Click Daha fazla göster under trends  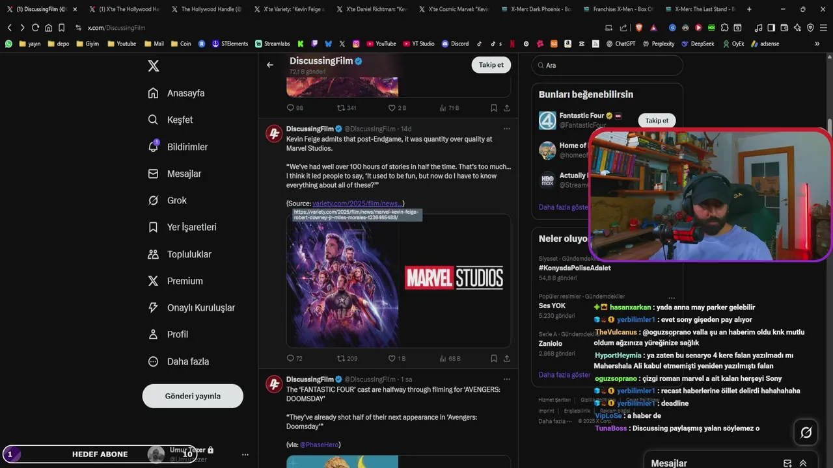pyautogui.click(x=564, y=374)
